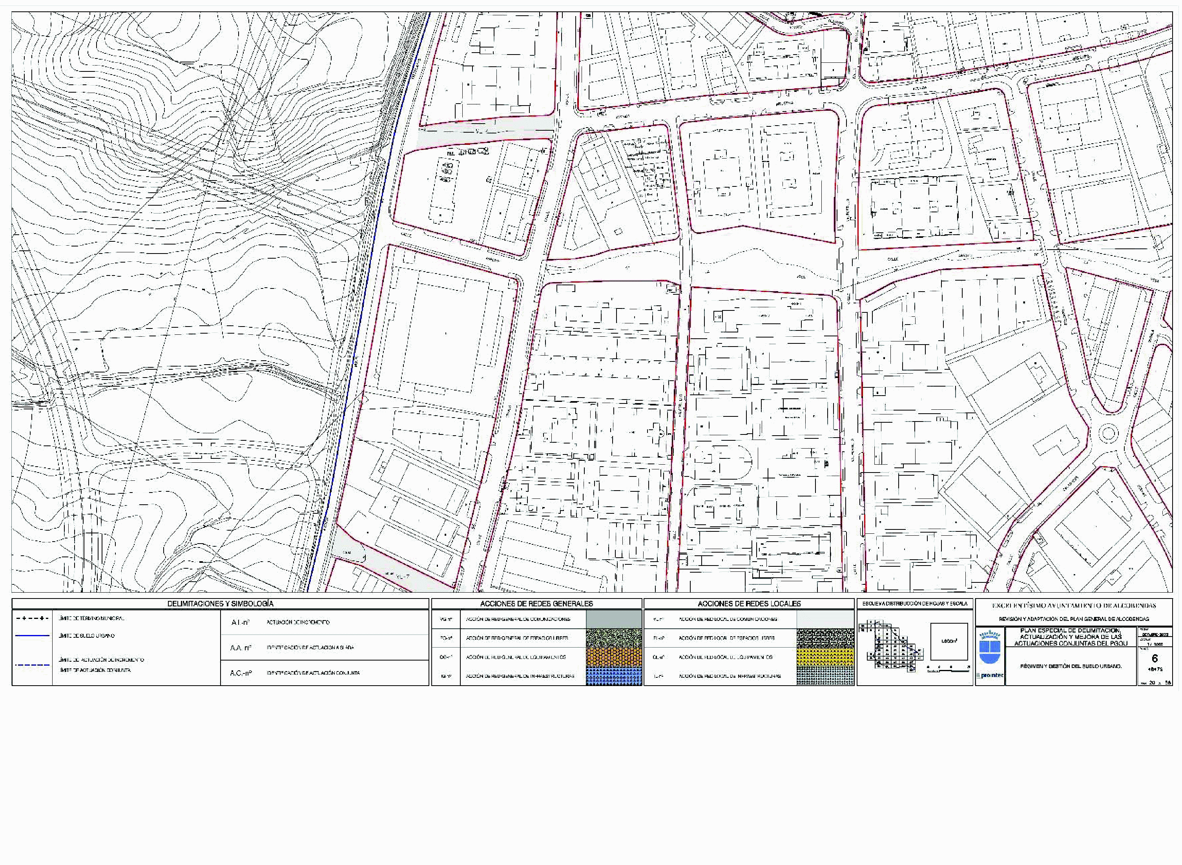Click the orange red general equipamientos swatch
The image size is (1182, 865).
(x=614, y=657)
